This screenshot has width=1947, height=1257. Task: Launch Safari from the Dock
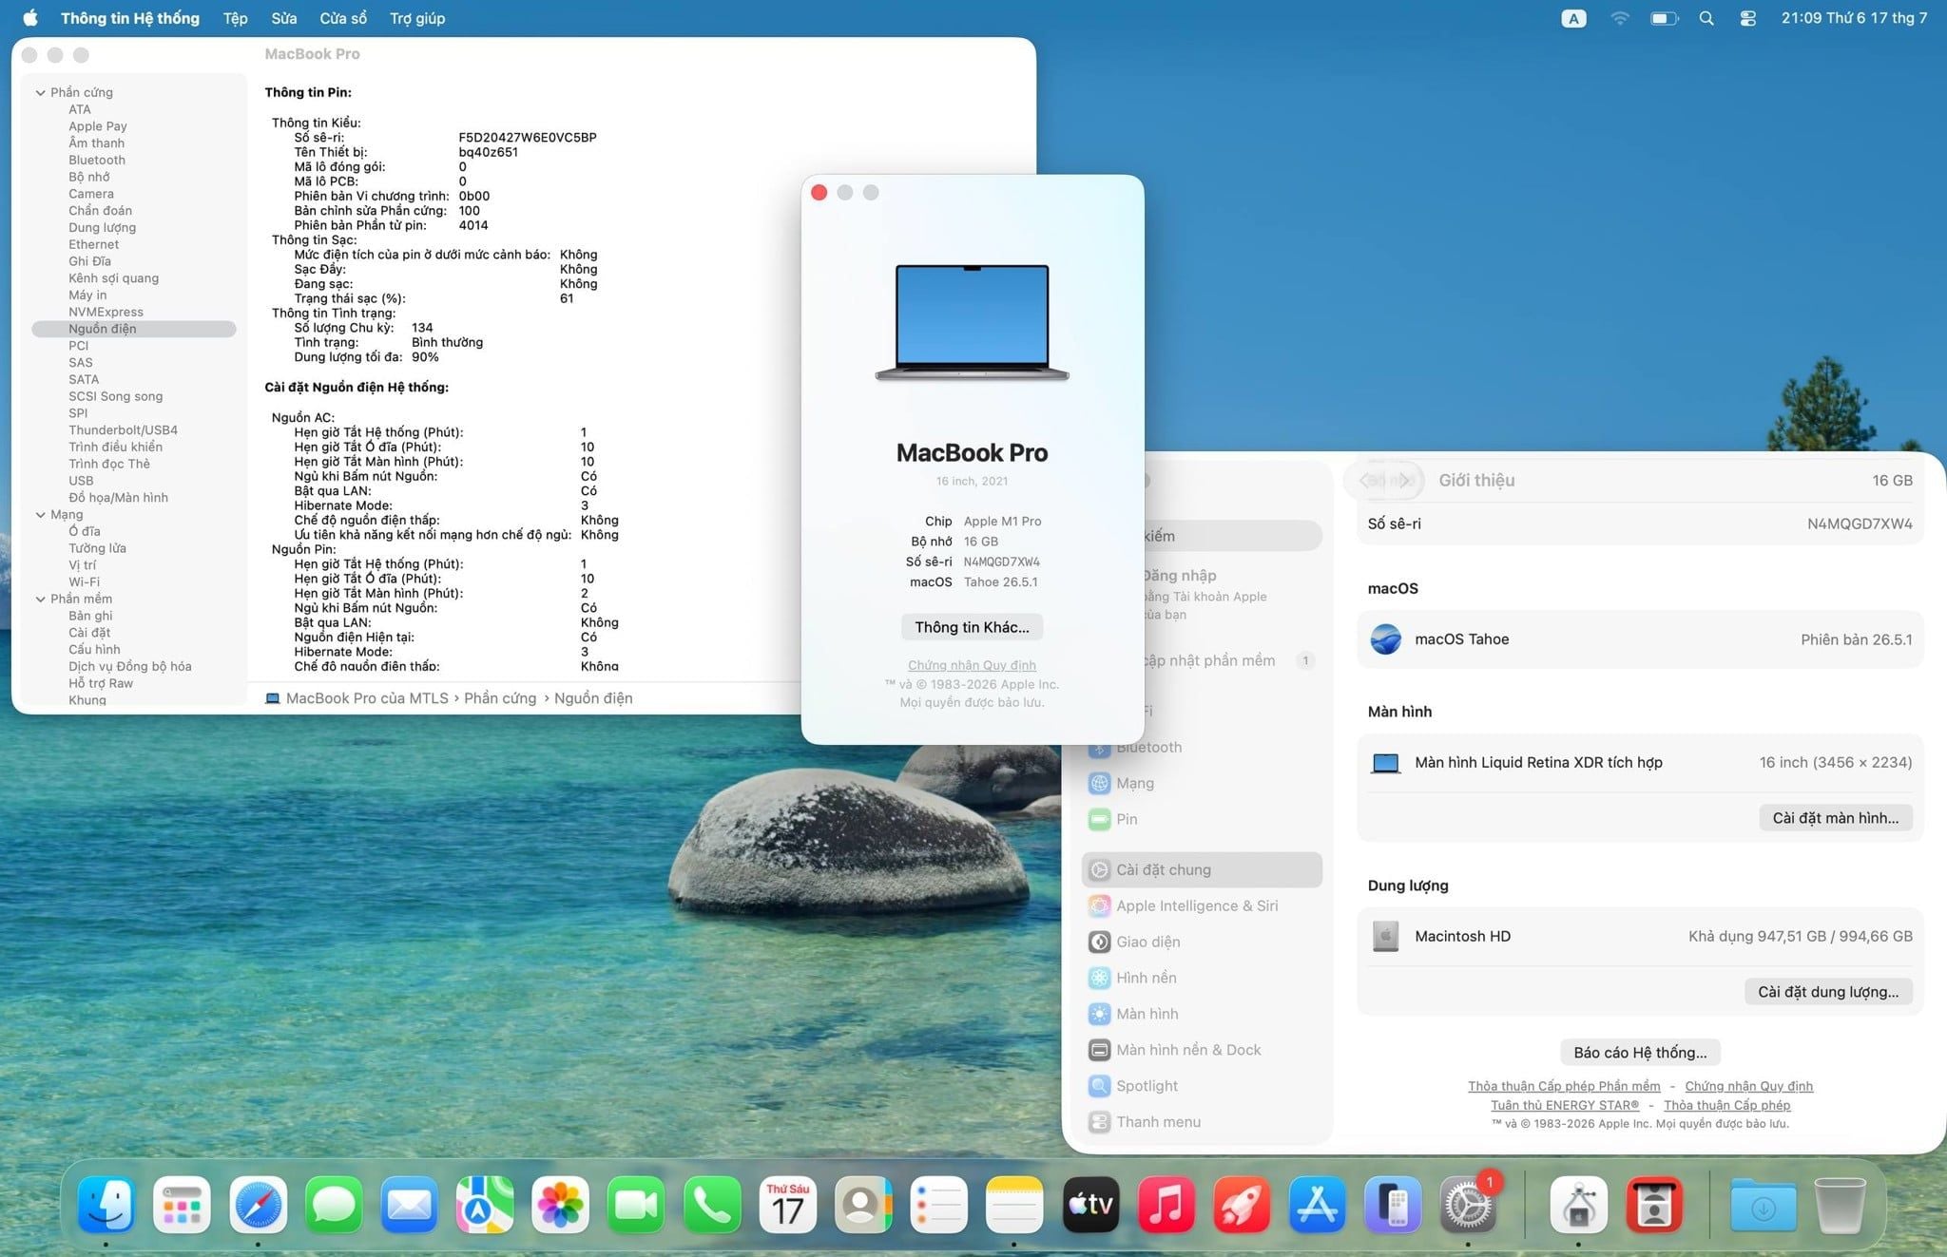[x=258, y=1205]
